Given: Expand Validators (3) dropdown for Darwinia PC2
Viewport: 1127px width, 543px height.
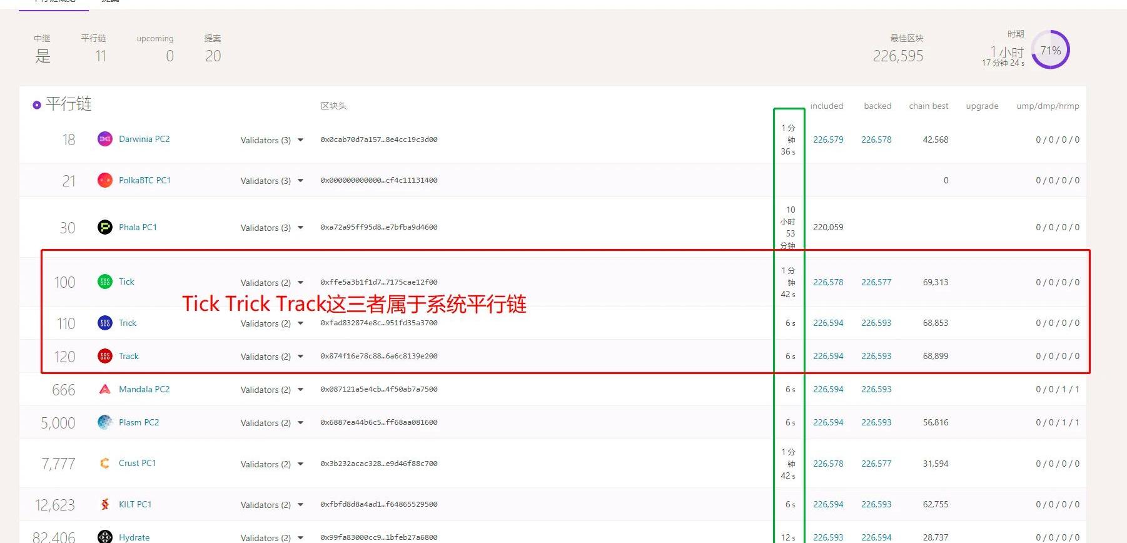Looking at the screenshot, I should [300, 140].
